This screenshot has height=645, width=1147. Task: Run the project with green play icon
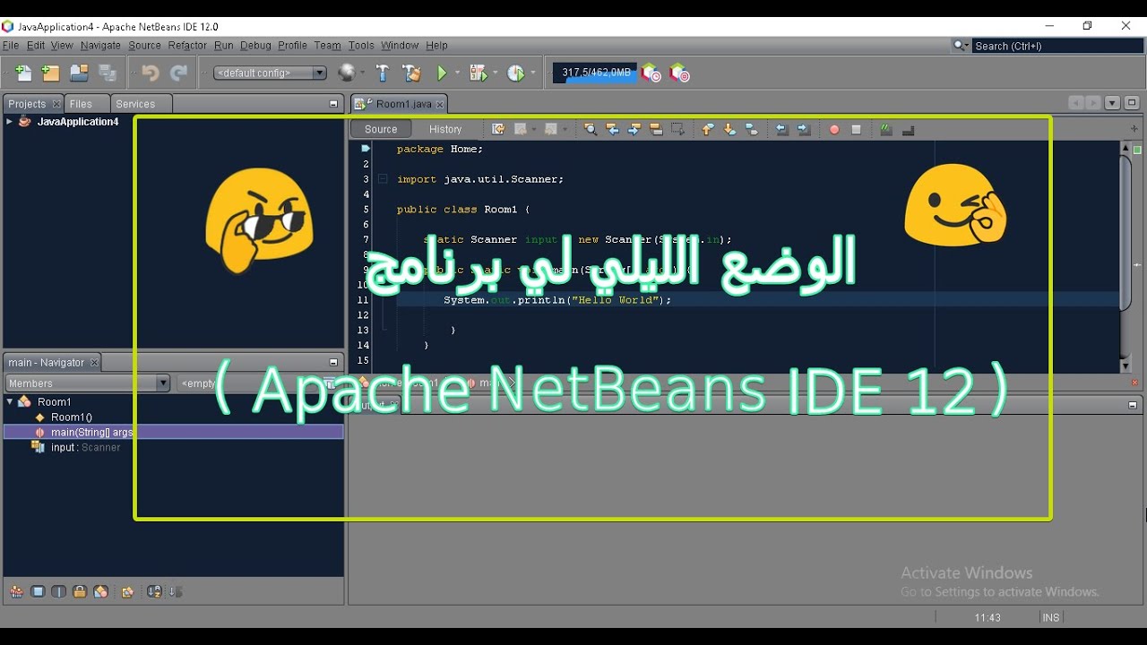click(x=442, y=73)
